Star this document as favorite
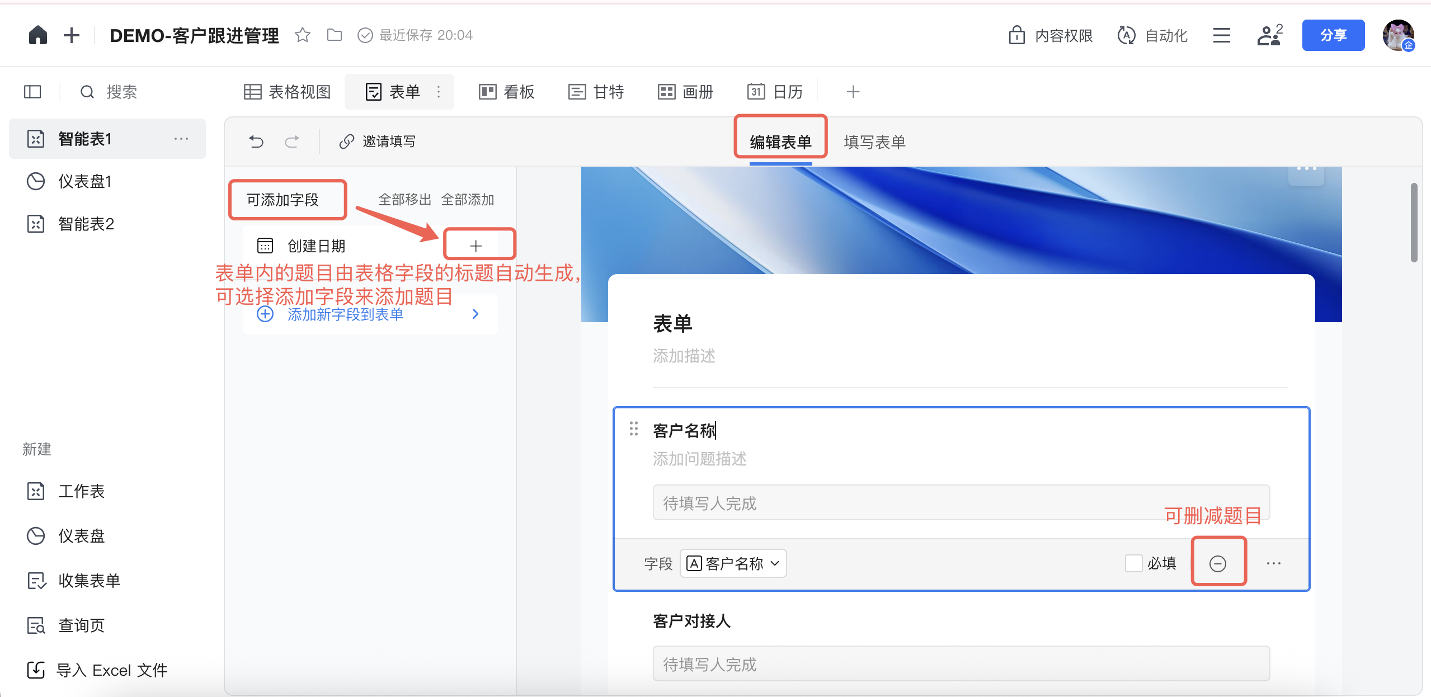 point(303,35)
